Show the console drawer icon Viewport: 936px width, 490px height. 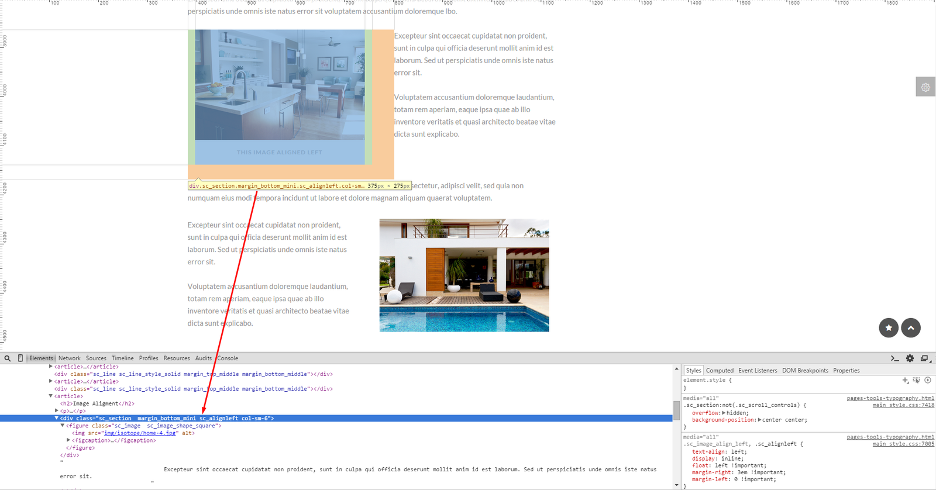coord(894,358)
